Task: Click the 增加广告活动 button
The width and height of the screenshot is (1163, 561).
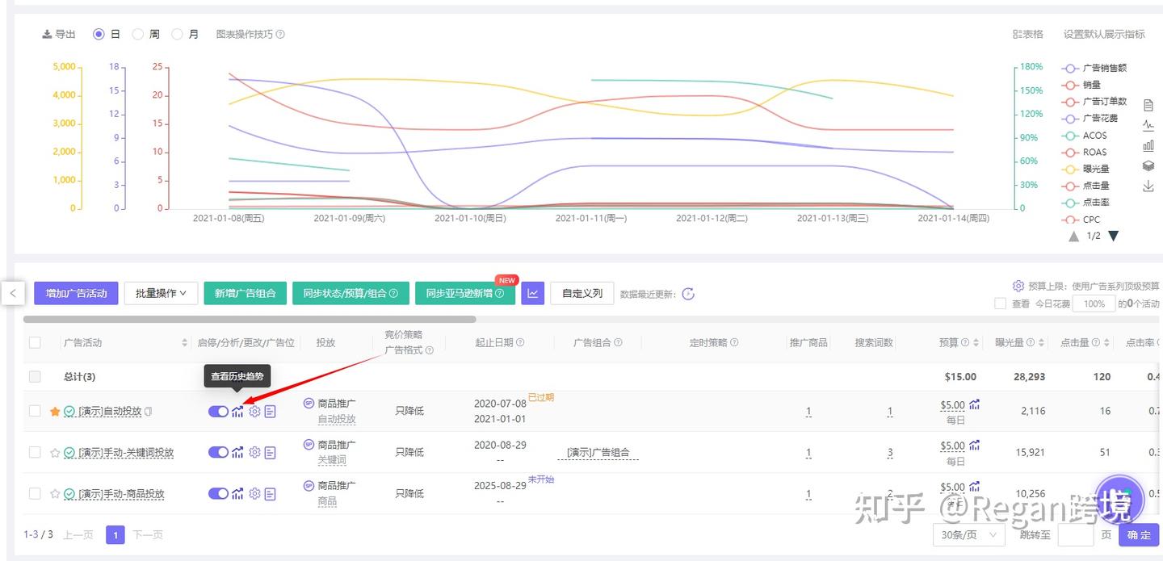Action: (77, 293)
